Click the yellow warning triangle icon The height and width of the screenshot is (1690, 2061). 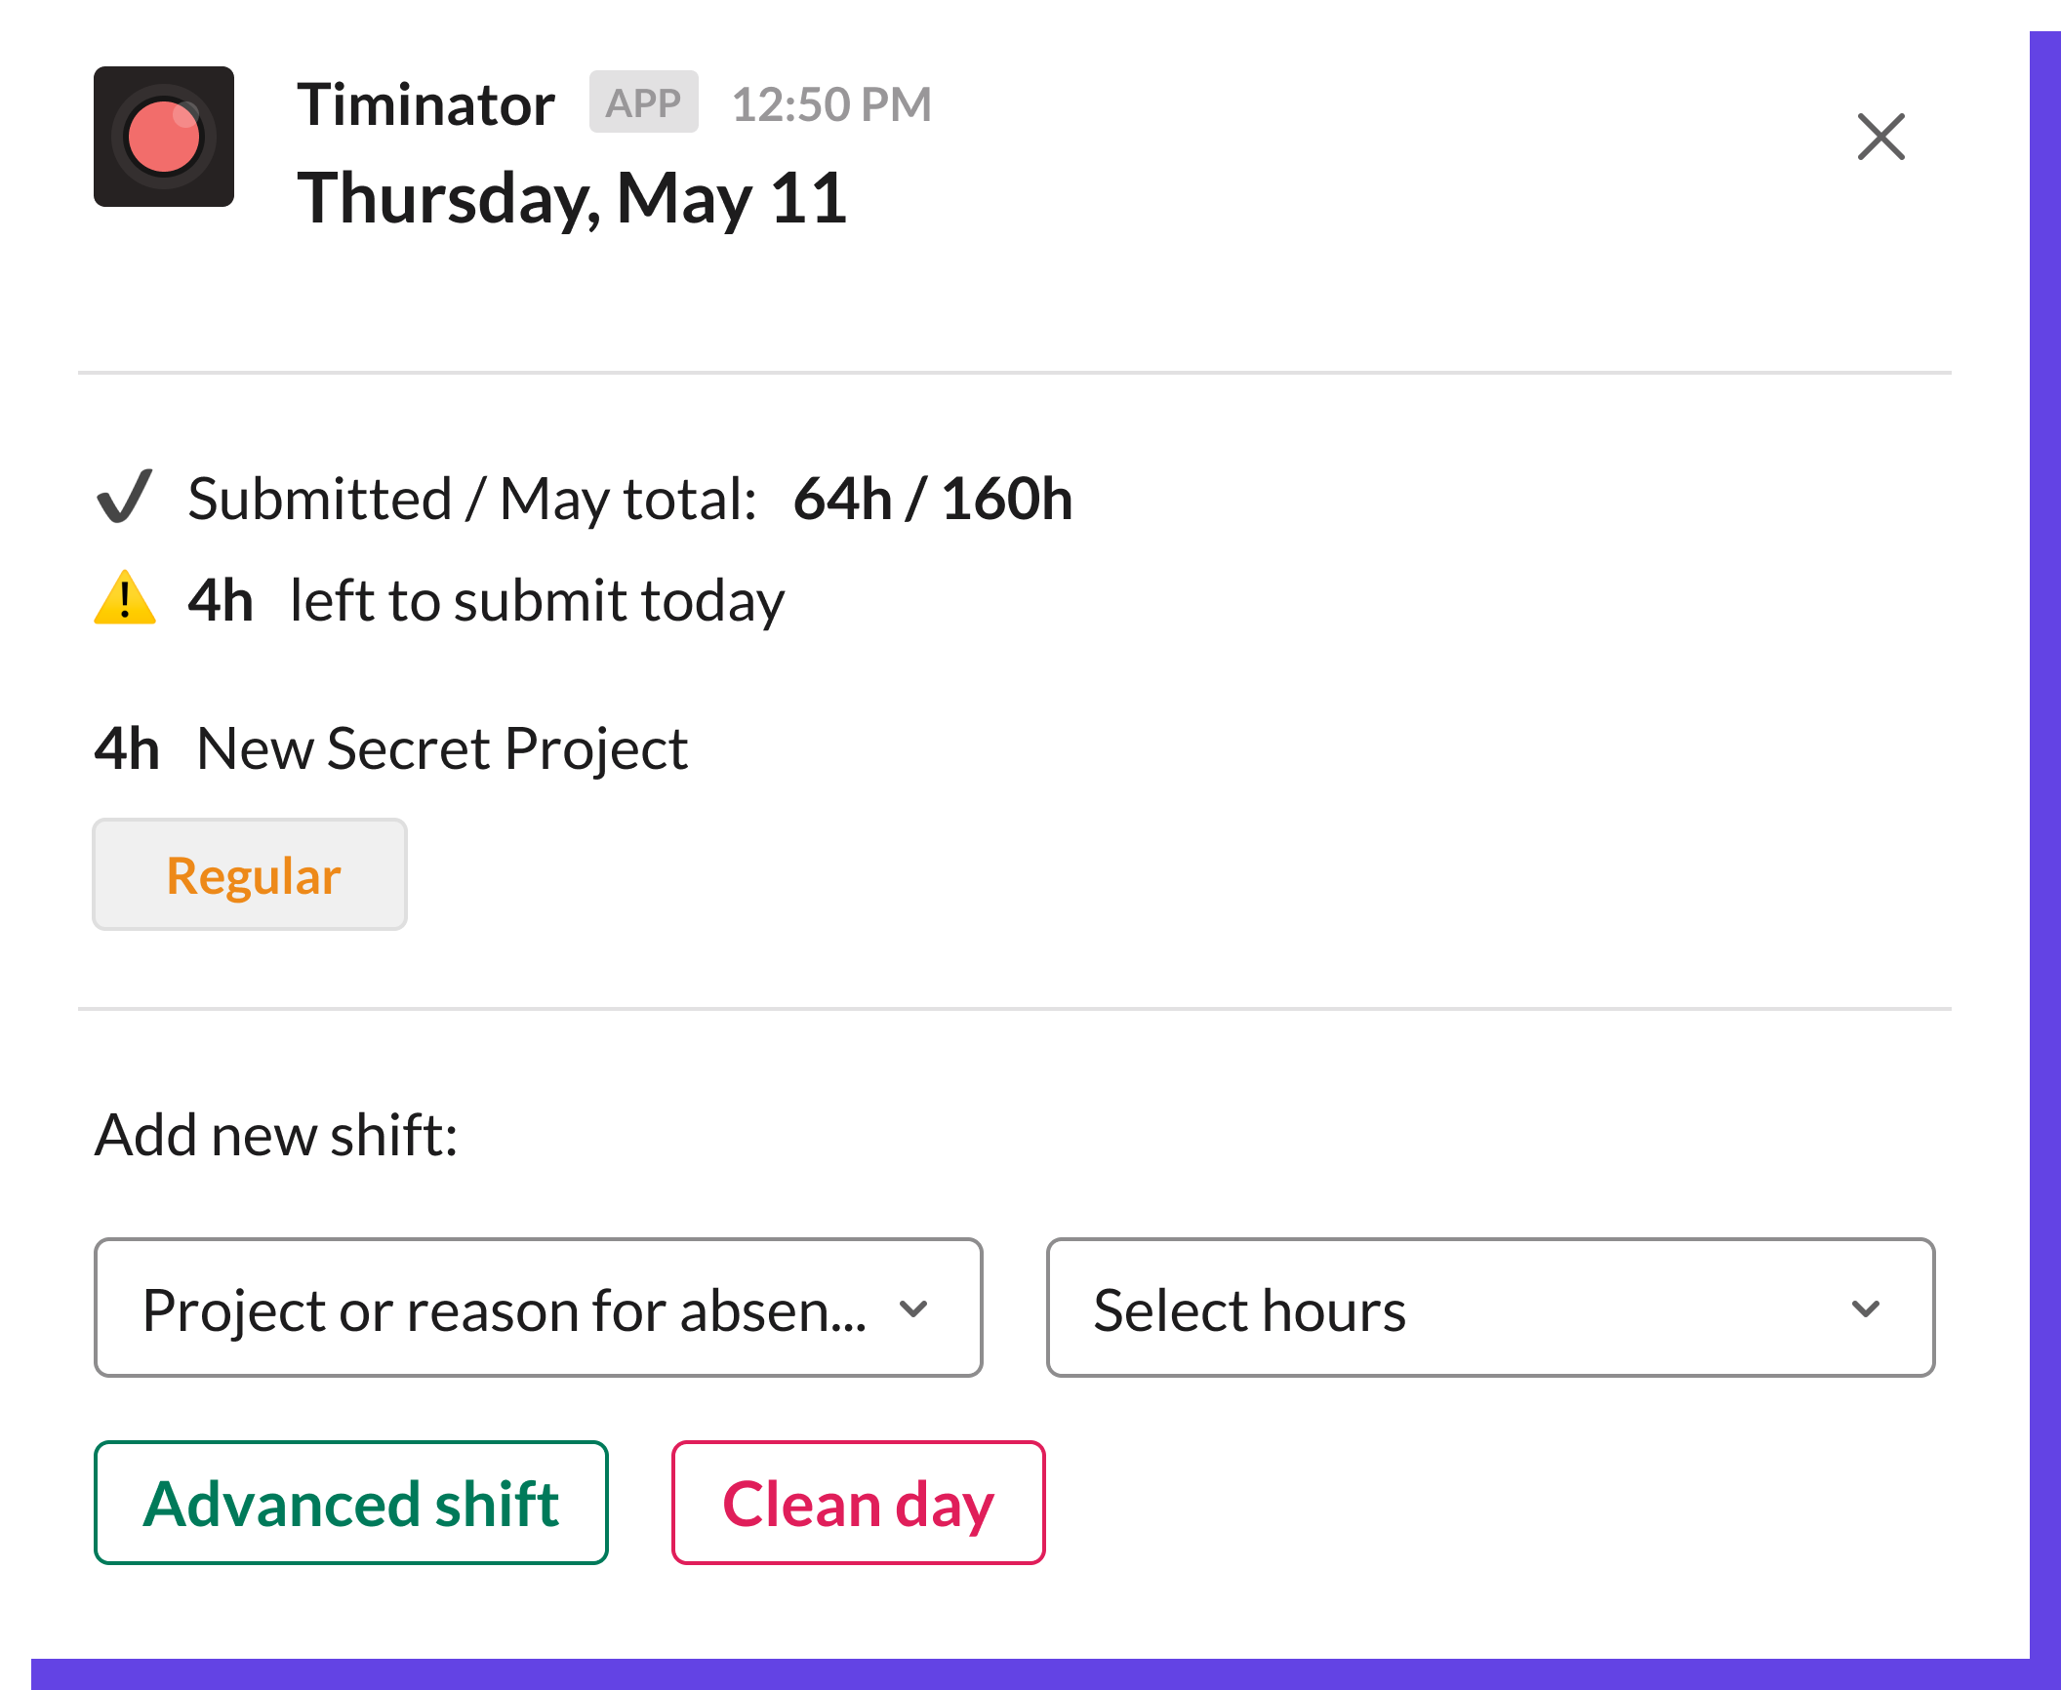[x=125, y=597]
